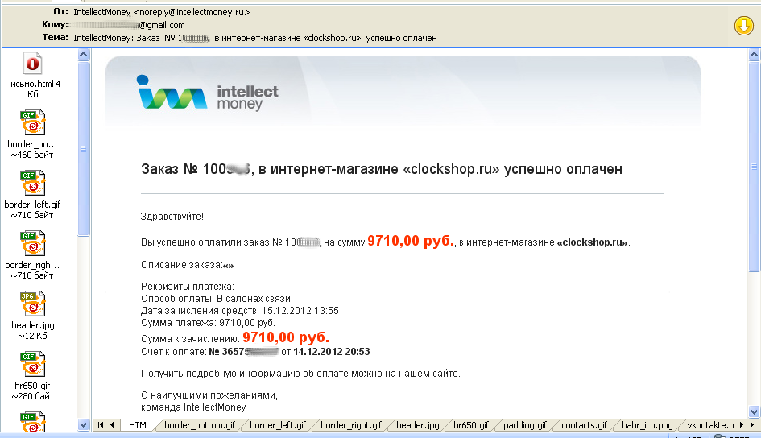761x438 pixels.
Task: Jump to first tab with first-tab arrow
Action: point(101,425)
